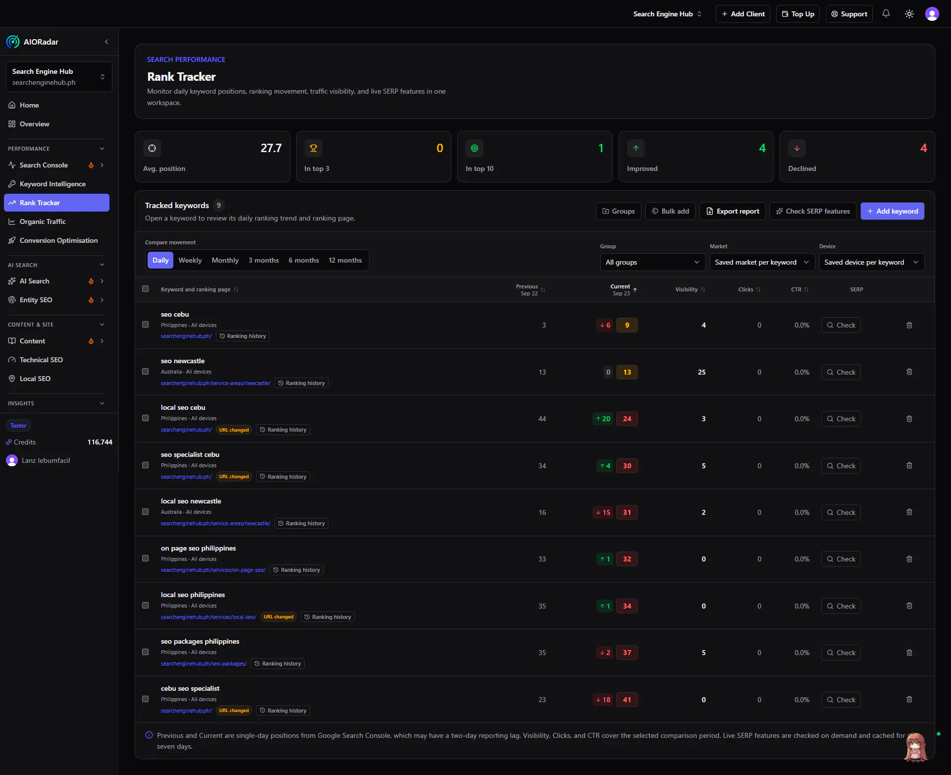The width and height of the screenshot is (951, 775).
Task: Check the seo newcastle row checkbox
Action: pyautogui.click(x=145, y=371)
